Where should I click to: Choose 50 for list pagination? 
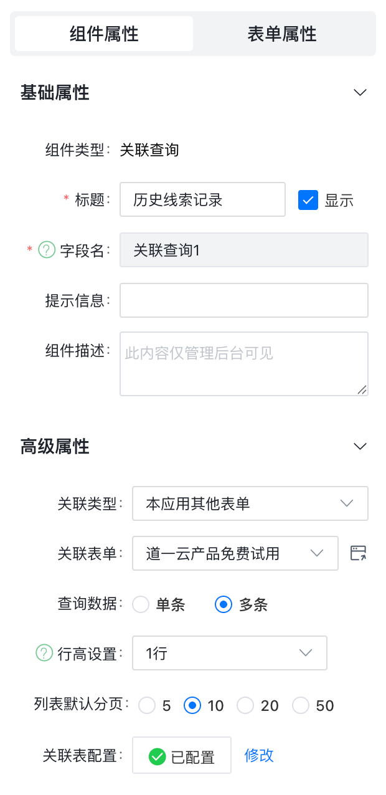(x=301, y=705)
